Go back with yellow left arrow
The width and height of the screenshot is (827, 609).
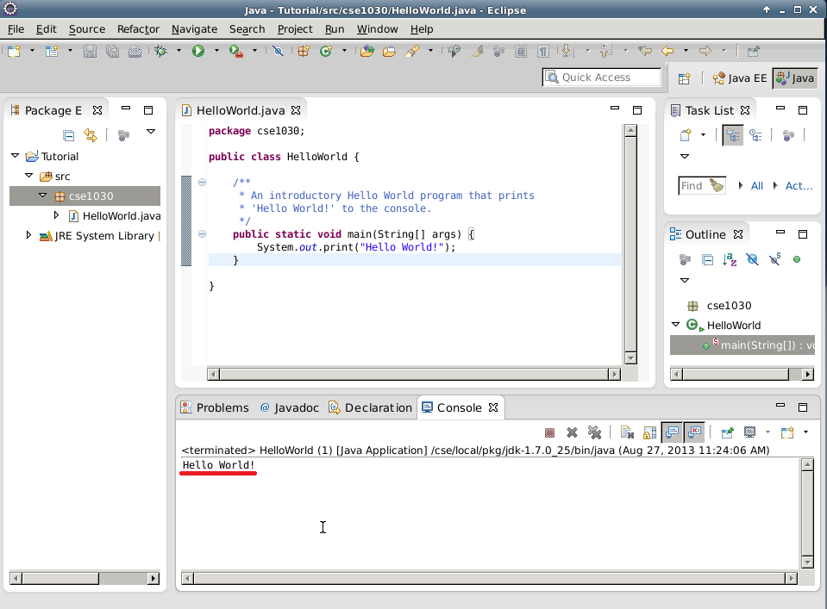pos(667,51)
